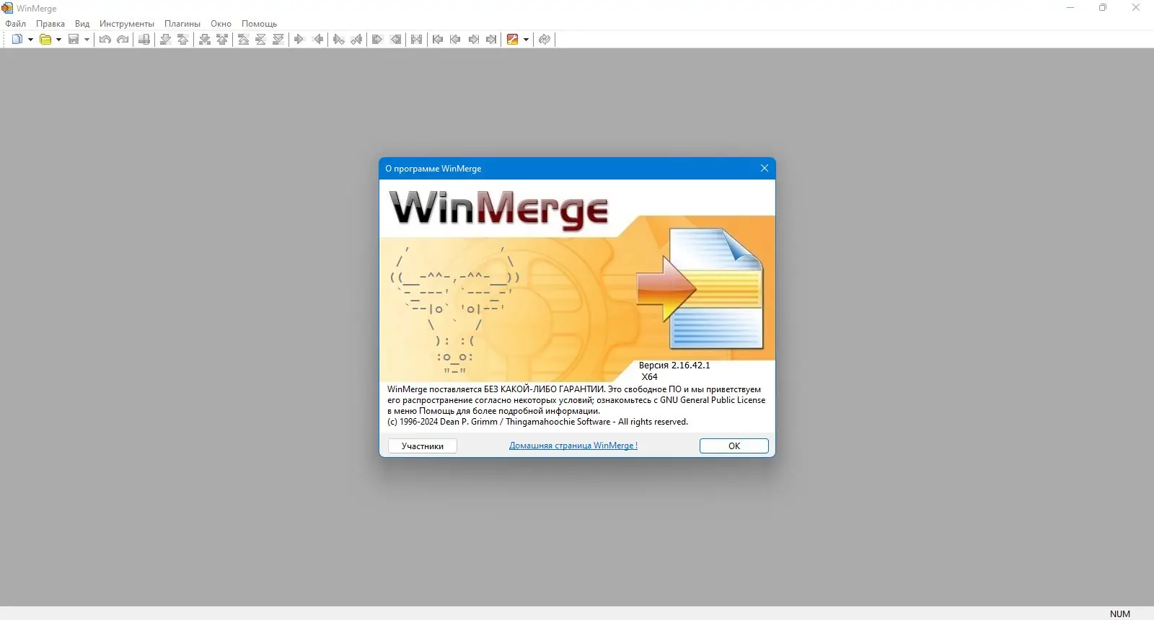Click the Участники button
The height and width of the screenshot is (620, 1154).
[x=423, y=446]
